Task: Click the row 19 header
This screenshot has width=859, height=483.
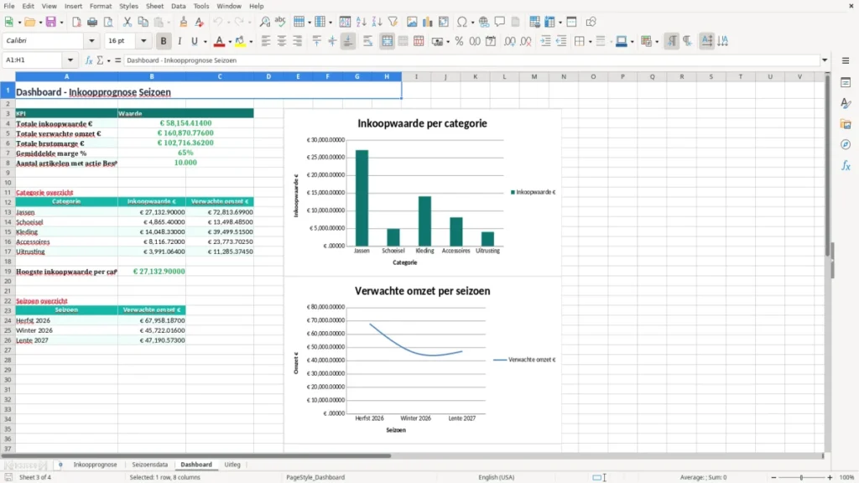Action: tap(8, 272)
